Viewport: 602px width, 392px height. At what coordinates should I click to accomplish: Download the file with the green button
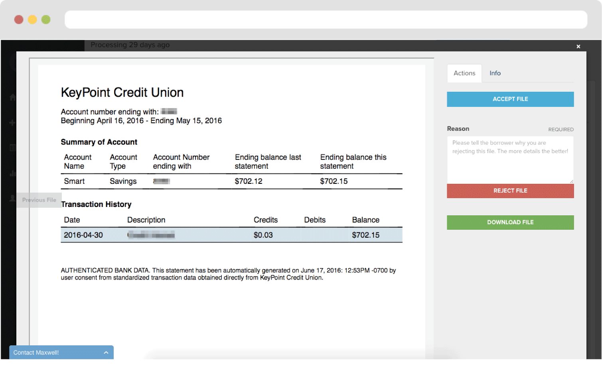click(x=510, y=223)
